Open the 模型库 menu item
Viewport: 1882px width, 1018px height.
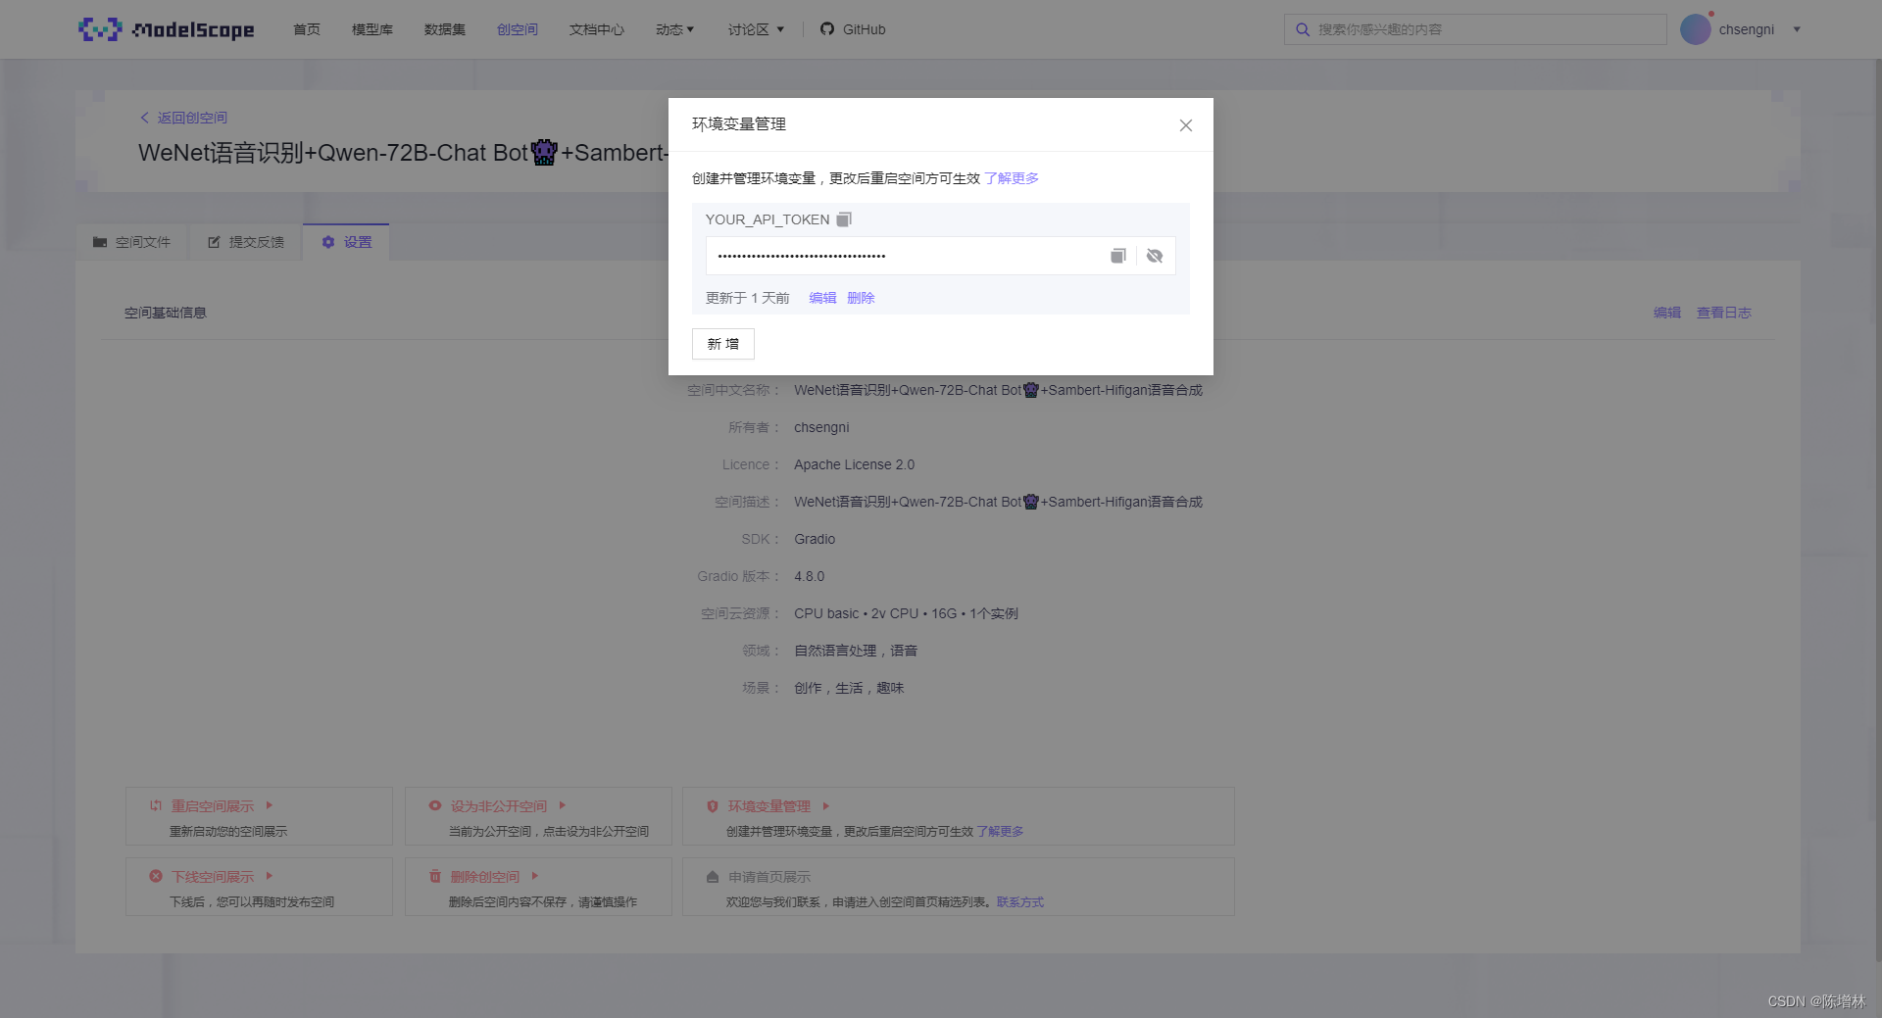[x=372, y=29]
